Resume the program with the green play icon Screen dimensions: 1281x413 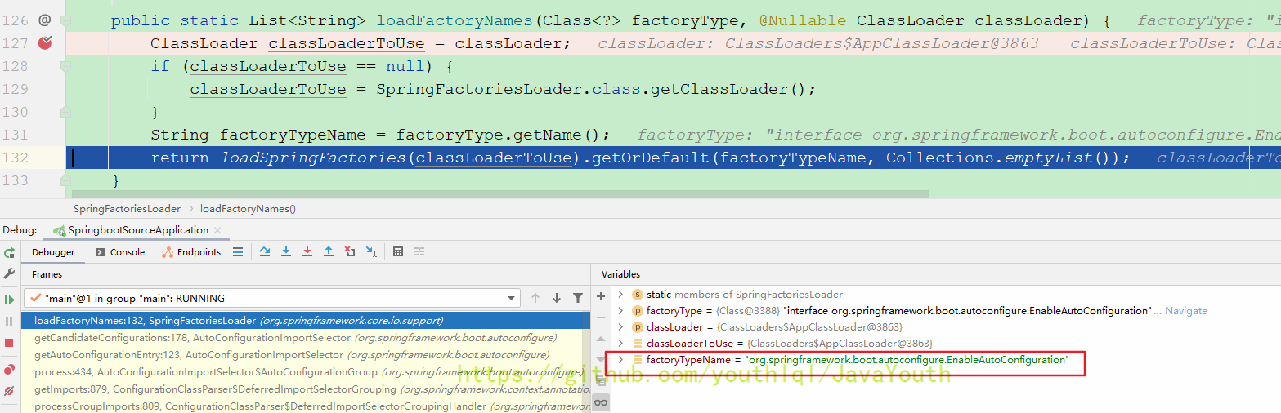point(10,300)
